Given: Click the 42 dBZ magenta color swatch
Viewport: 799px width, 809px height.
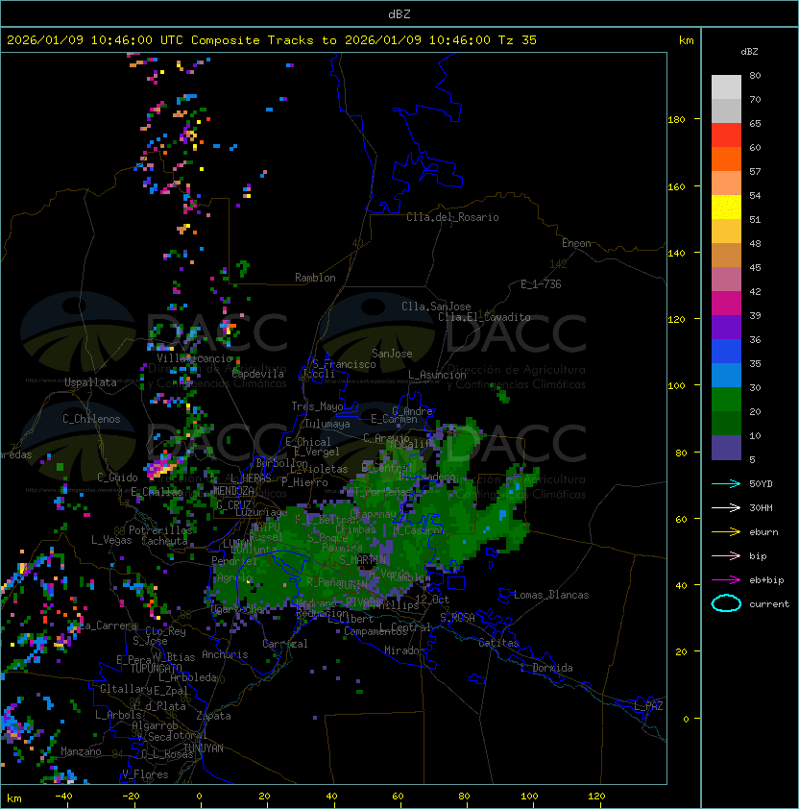Looking at the screenshot, I should point(726,304).
